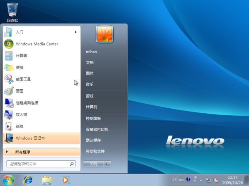Open the mlhan user folder
Screen dimensions: 249x186
click(91, 52)
